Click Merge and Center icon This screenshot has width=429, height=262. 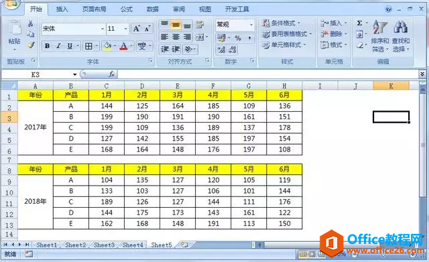tap(200, 37)
